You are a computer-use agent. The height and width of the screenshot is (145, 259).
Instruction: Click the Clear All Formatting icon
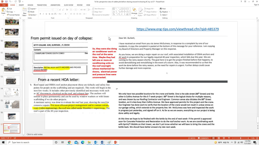point(67,10)
